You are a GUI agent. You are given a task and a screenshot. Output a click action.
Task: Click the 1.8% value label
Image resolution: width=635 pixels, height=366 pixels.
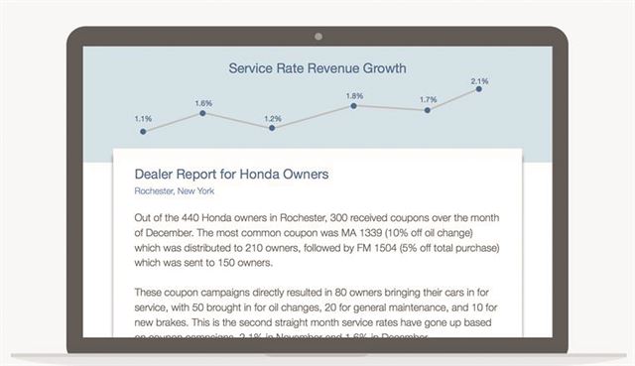pyautogui.click(x=354, y=96)
